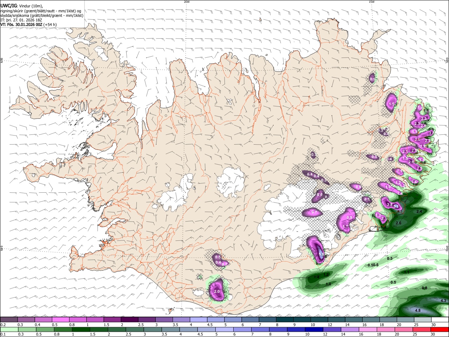The height and width of the screenshot is (337, 449).
Task: Click the slydda/snjókoma legend description line
Action: coord(42,15)
